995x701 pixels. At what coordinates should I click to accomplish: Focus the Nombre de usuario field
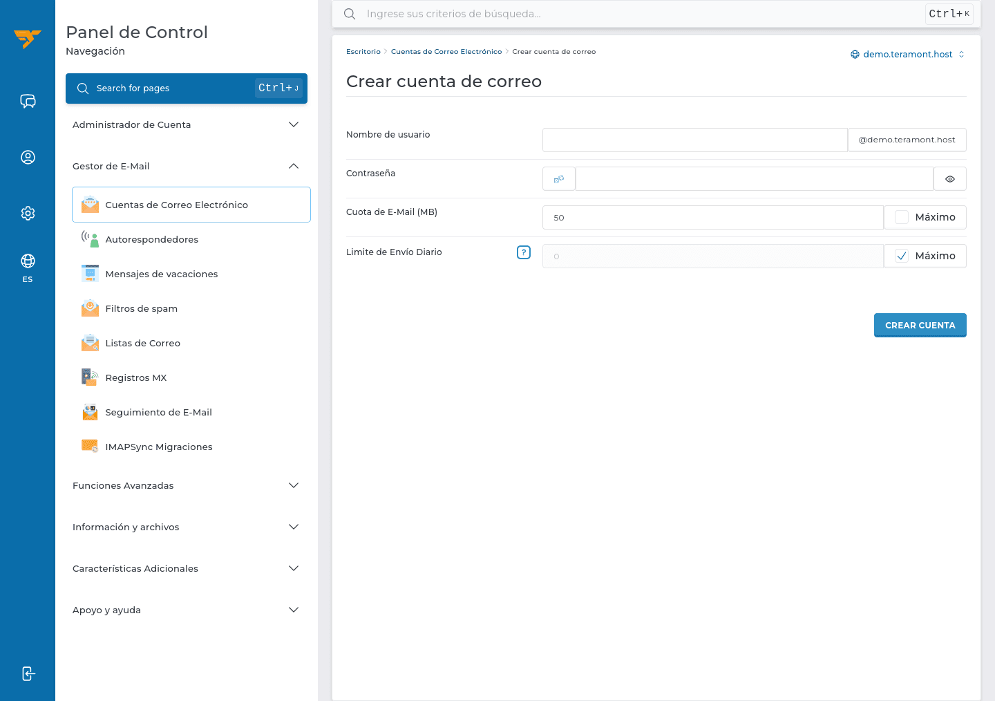tap(695, 140)
